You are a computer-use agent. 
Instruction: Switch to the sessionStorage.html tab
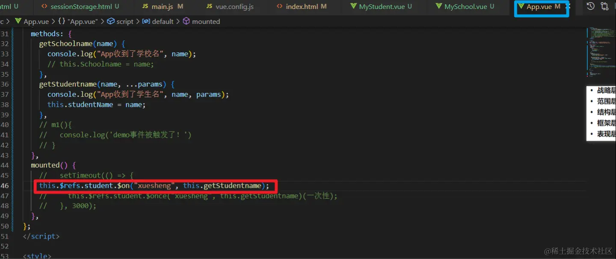click(80, 6)
